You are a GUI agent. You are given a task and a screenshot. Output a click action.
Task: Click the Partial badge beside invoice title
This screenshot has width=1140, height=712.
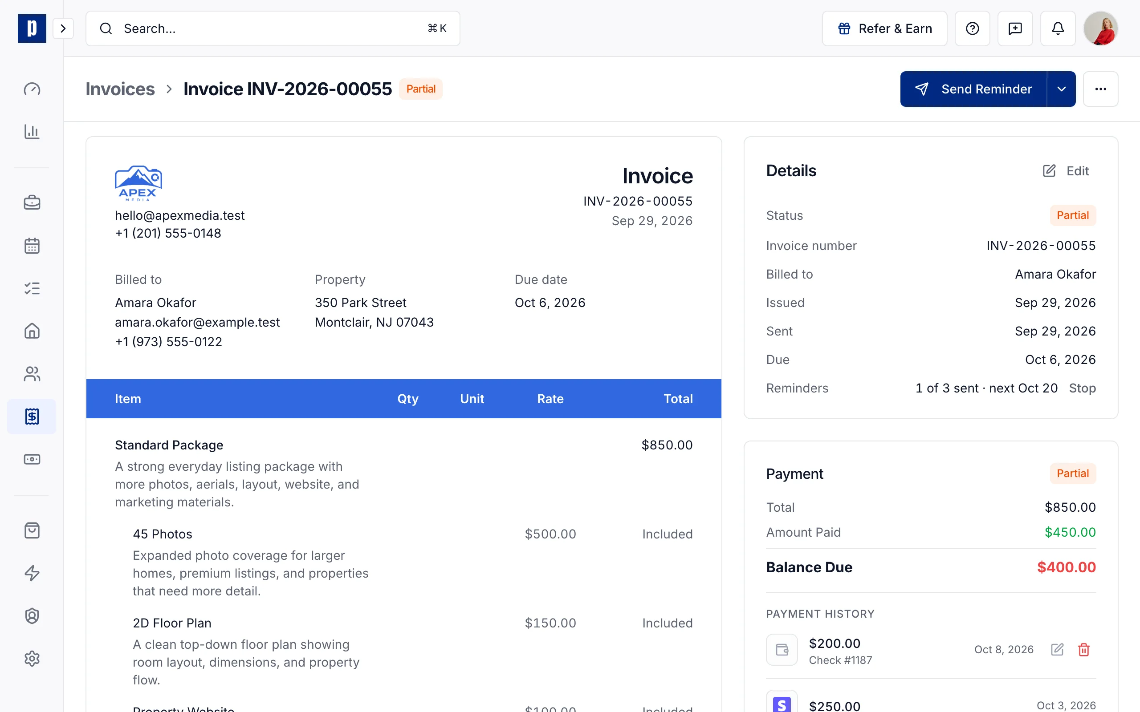tap(421, 89)
